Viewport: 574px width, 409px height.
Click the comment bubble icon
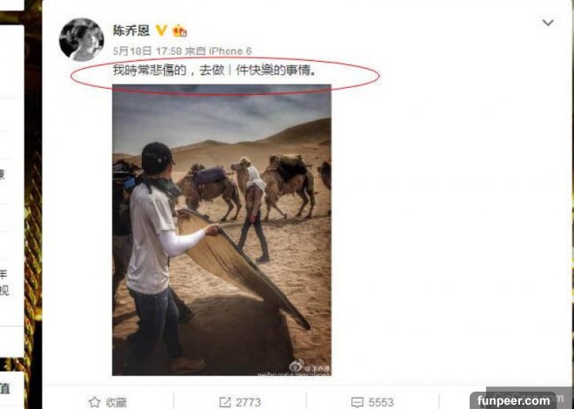click(357, 402)
